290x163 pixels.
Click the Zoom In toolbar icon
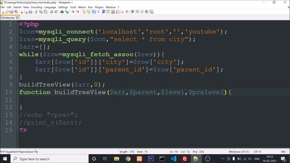tap(73, 12)
